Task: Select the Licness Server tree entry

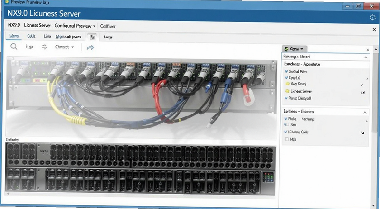Action: [x=301, y=91]
